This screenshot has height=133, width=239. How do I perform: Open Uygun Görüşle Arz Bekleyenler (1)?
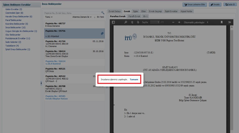point(21,31)
